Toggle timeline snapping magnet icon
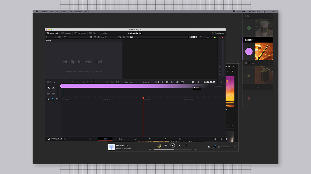Image resolution: width=311 pixels, height=174 pixels. coord(48,99)
